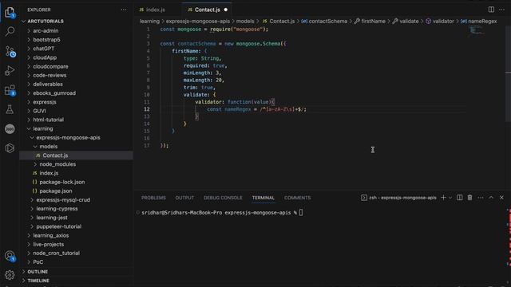511x287 pixels.
Task: Split the terminal panel
Action: 460,198
